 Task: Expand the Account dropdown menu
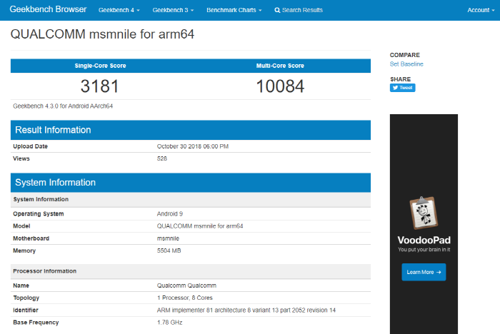click(481, 10)
